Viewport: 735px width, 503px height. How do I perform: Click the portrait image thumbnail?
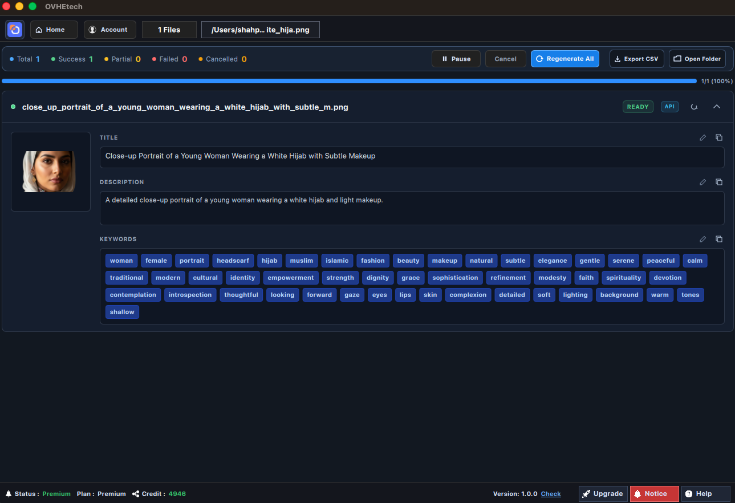[50, 172]
